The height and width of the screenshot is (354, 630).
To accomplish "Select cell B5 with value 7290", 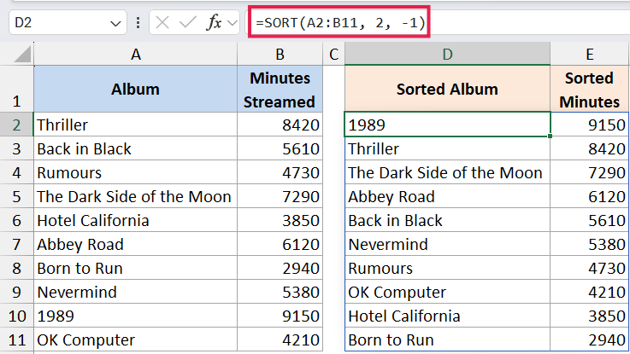I will coord(280,196).
